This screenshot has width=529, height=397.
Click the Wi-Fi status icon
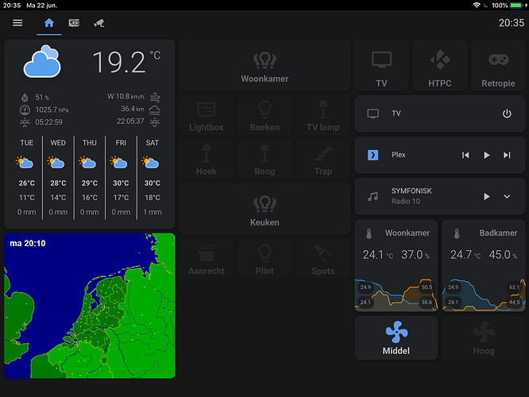(477, 5)
